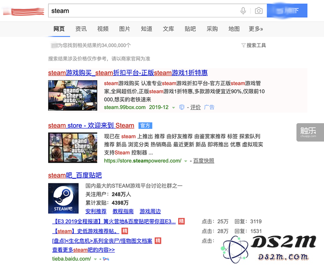Click text '回复: 3119'
Screen dimensions: 324x265
coord(248,221)
